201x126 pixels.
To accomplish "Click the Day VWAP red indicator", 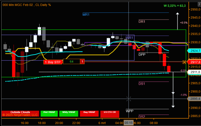I will click(89, 113).
